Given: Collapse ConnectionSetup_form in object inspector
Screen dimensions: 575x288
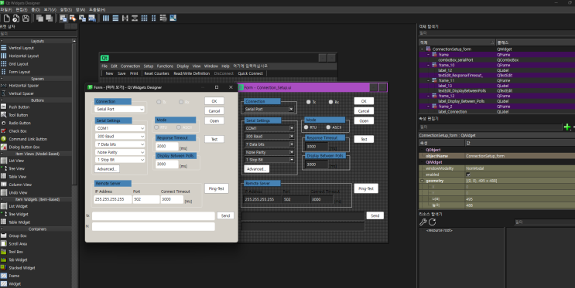Looking at the screenshot, I should point(422,49).
